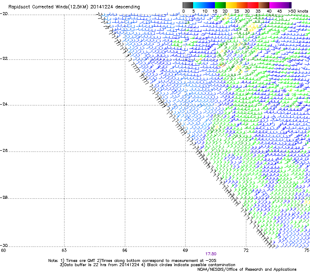Click the 'NOAA/NESDIS/Office of Research and Applications' credit
This screenshot has height=272, width=310.
pos(247,269)
